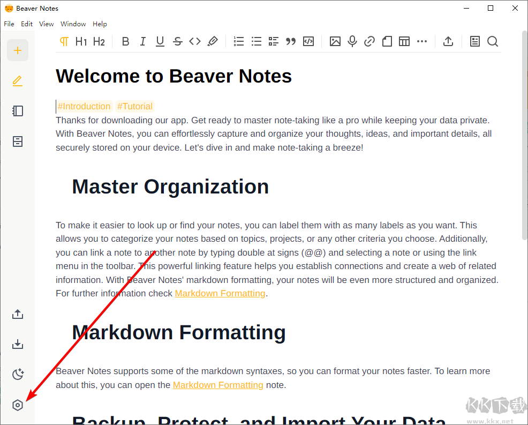Create a new note with the plus icon
The image size is (528, 425).
[18, 50]
